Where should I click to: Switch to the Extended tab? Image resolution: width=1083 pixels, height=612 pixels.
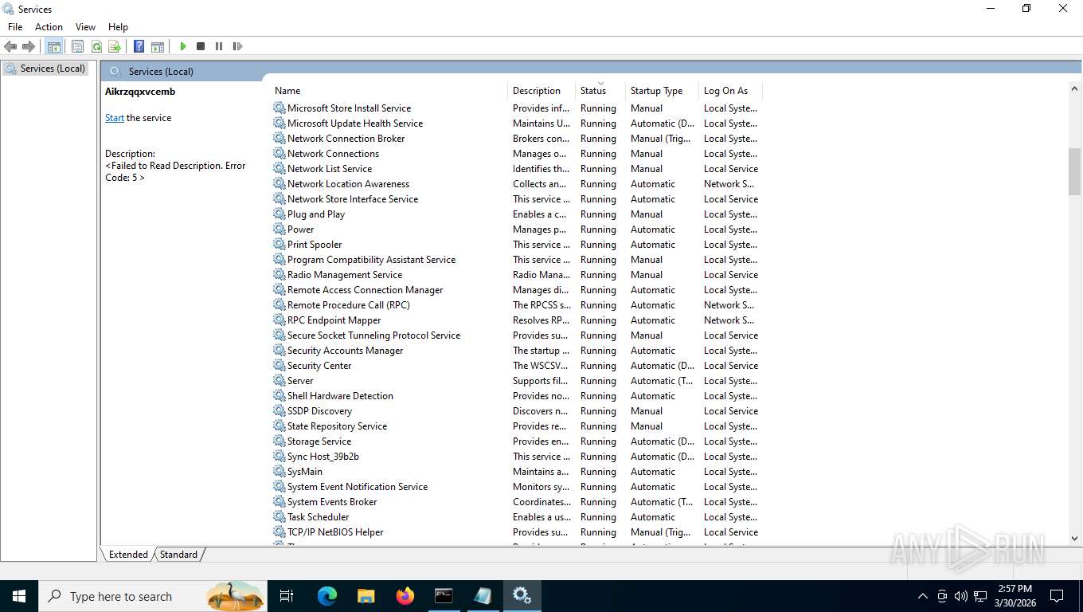point(128,555)
